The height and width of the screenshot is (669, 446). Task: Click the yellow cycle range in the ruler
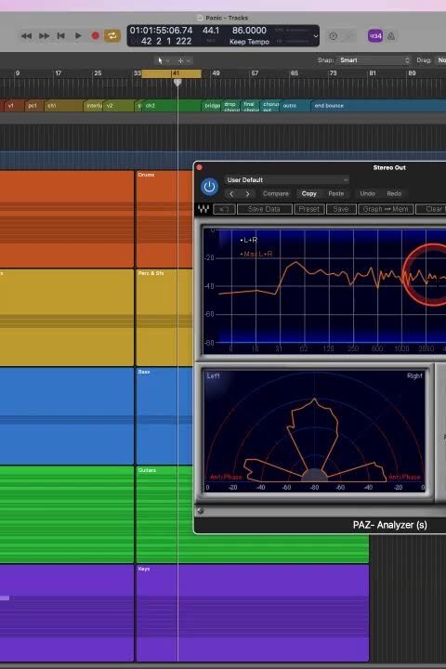pos(171,73)
